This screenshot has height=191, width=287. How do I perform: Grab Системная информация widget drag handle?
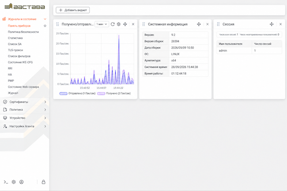(143, 24)
